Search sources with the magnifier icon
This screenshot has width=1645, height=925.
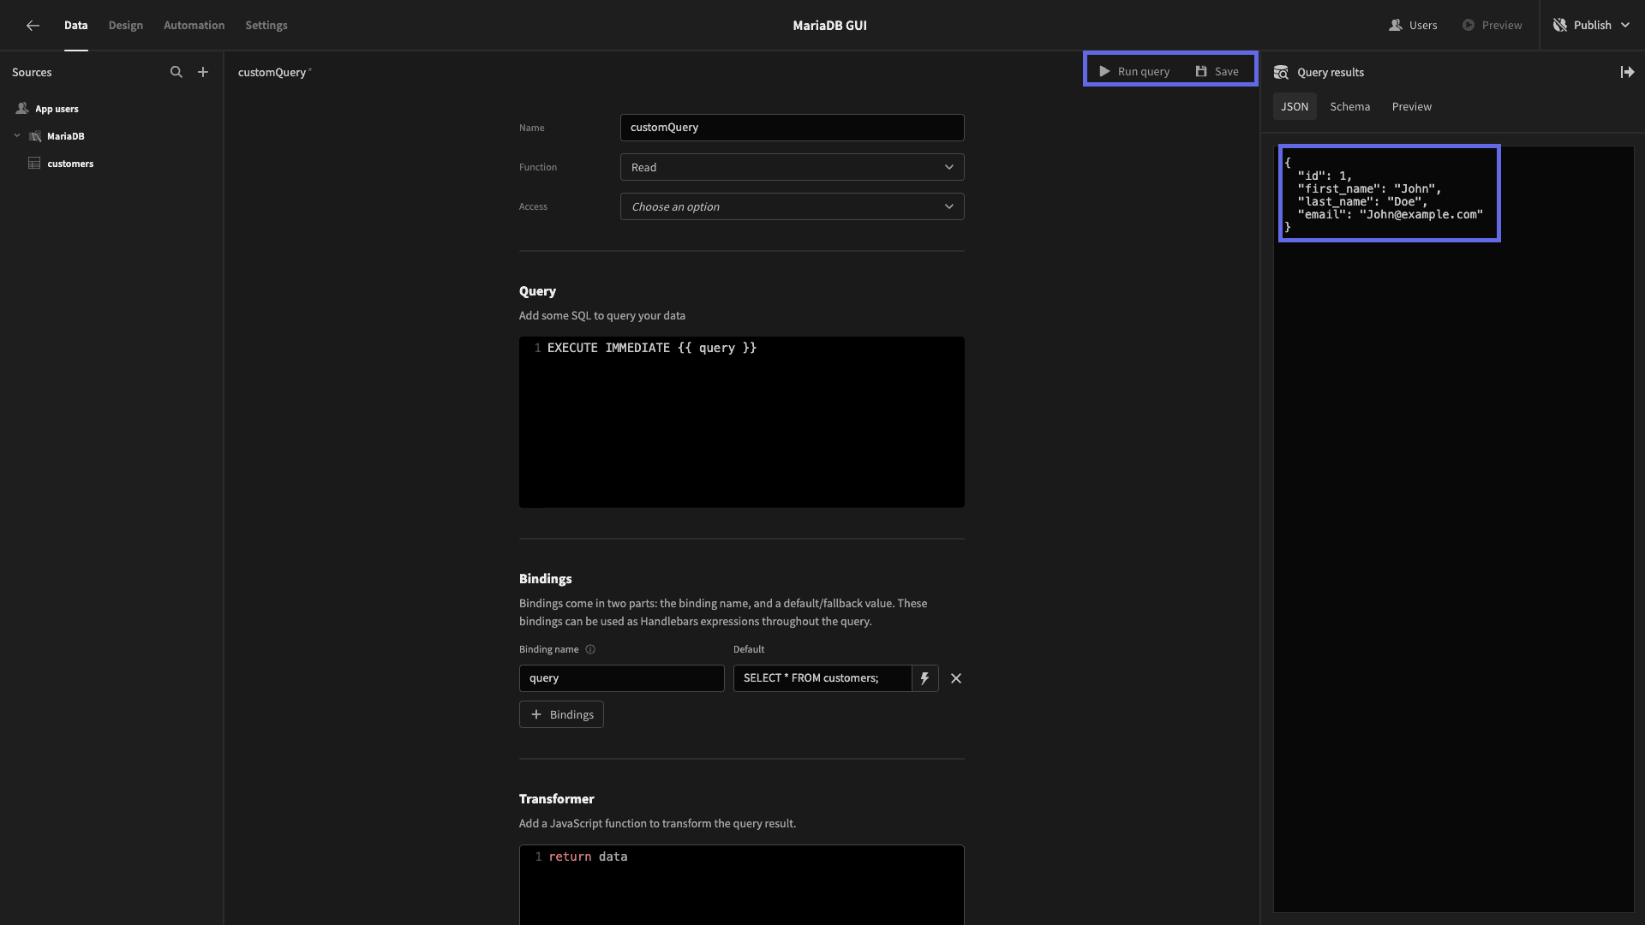(x=176, y=72)
